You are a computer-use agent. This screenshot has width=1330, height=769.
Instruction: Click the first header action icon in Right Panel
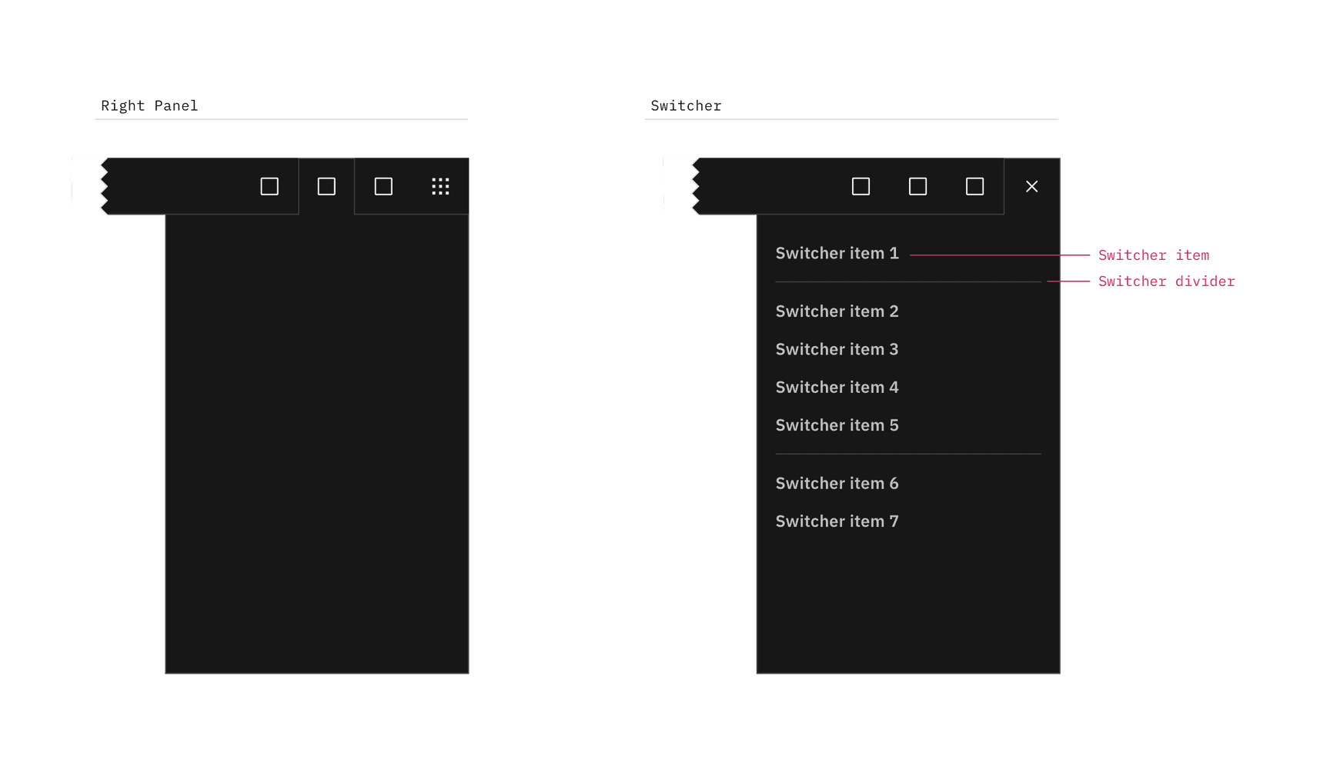point(269,186)
